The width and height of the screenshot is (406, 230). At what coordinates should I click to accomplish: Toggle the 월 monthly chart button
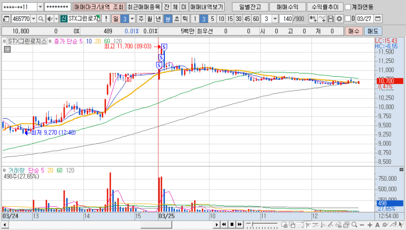[150, 19]
